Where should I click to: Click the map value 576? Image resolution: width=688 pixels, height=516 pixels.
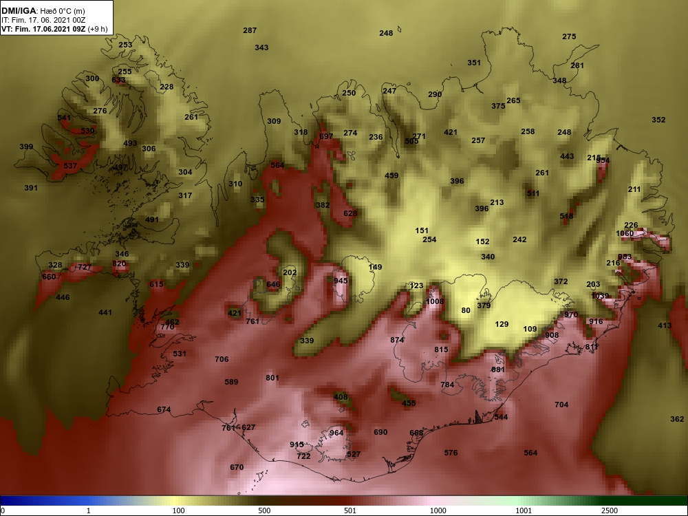pos(451,453)
